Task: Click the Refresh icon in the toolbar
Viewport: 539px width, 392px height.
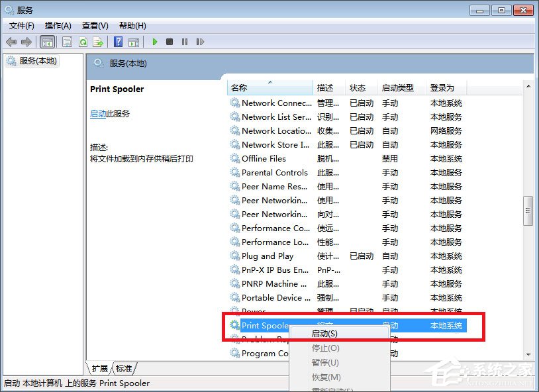Action: pos(82,41)
